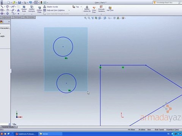Screen dimensions: 182x136
Task: Expand the Linear Sketch Pattern dropdown arrow
Action: [x=69, y=10]
